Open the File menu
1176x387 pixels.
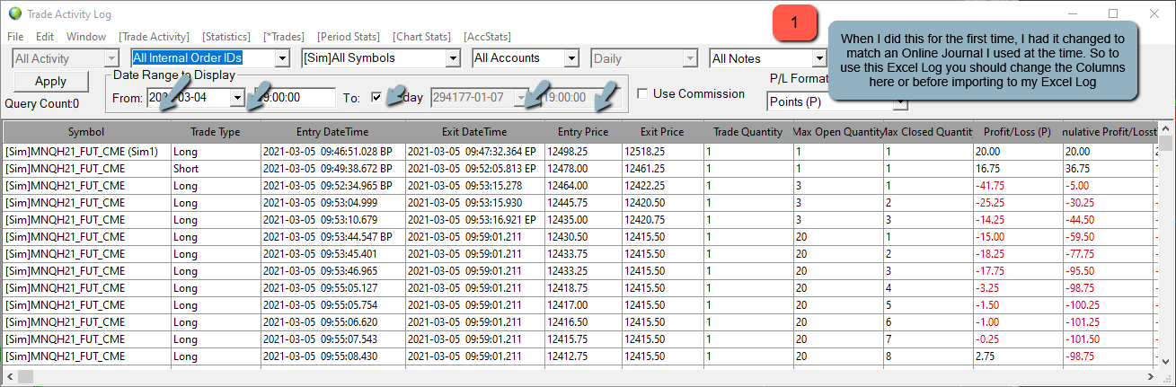click(15, 37)
